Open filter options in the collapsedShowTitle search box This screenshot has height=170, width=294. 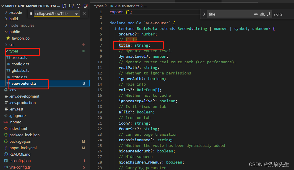[x=76, y=13]
